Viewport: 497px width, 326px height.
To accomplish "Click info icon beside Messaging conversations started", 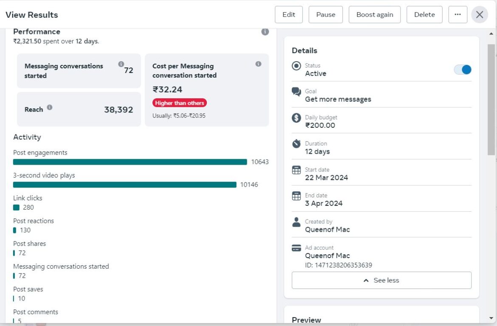I will point(121,64).
